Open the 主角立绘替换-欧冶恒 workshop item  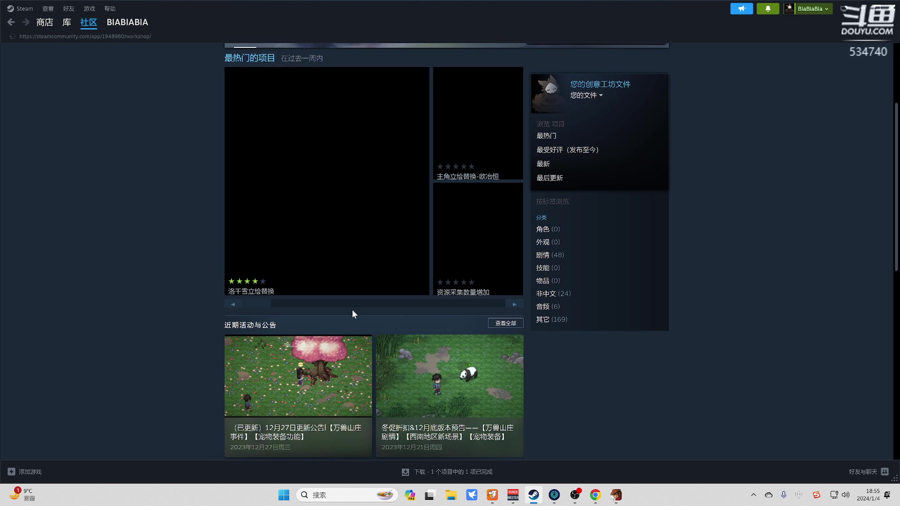coord(478,123)
